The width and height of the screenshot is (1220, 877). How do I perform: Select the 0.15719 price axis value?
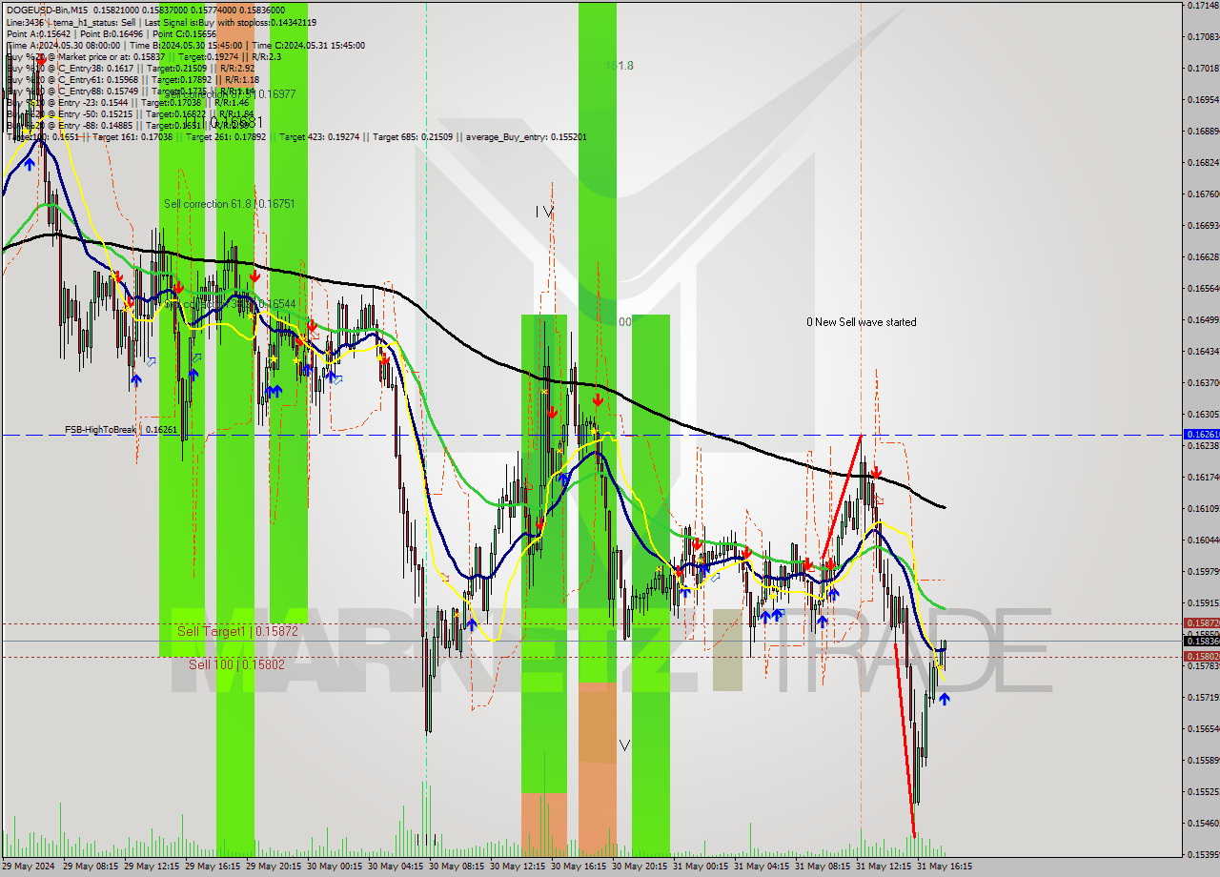pos(1203,698)
